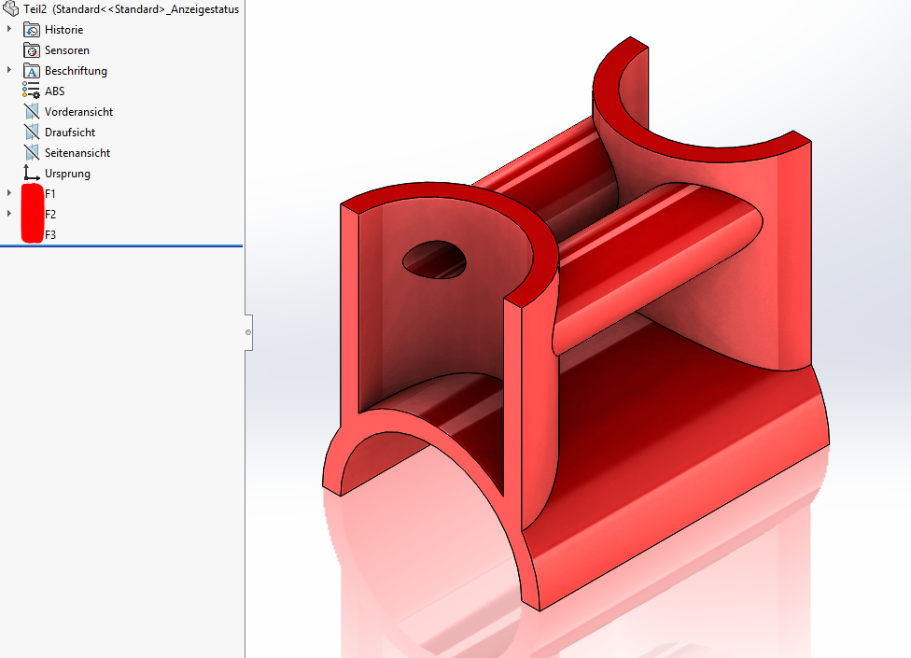Viewport: 911px width, 658px height.
Task: Expand the F2 feature node
Action: 9,215
